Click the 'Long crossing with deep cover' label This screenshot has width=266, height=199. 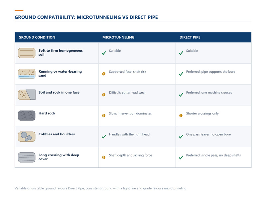59,157
